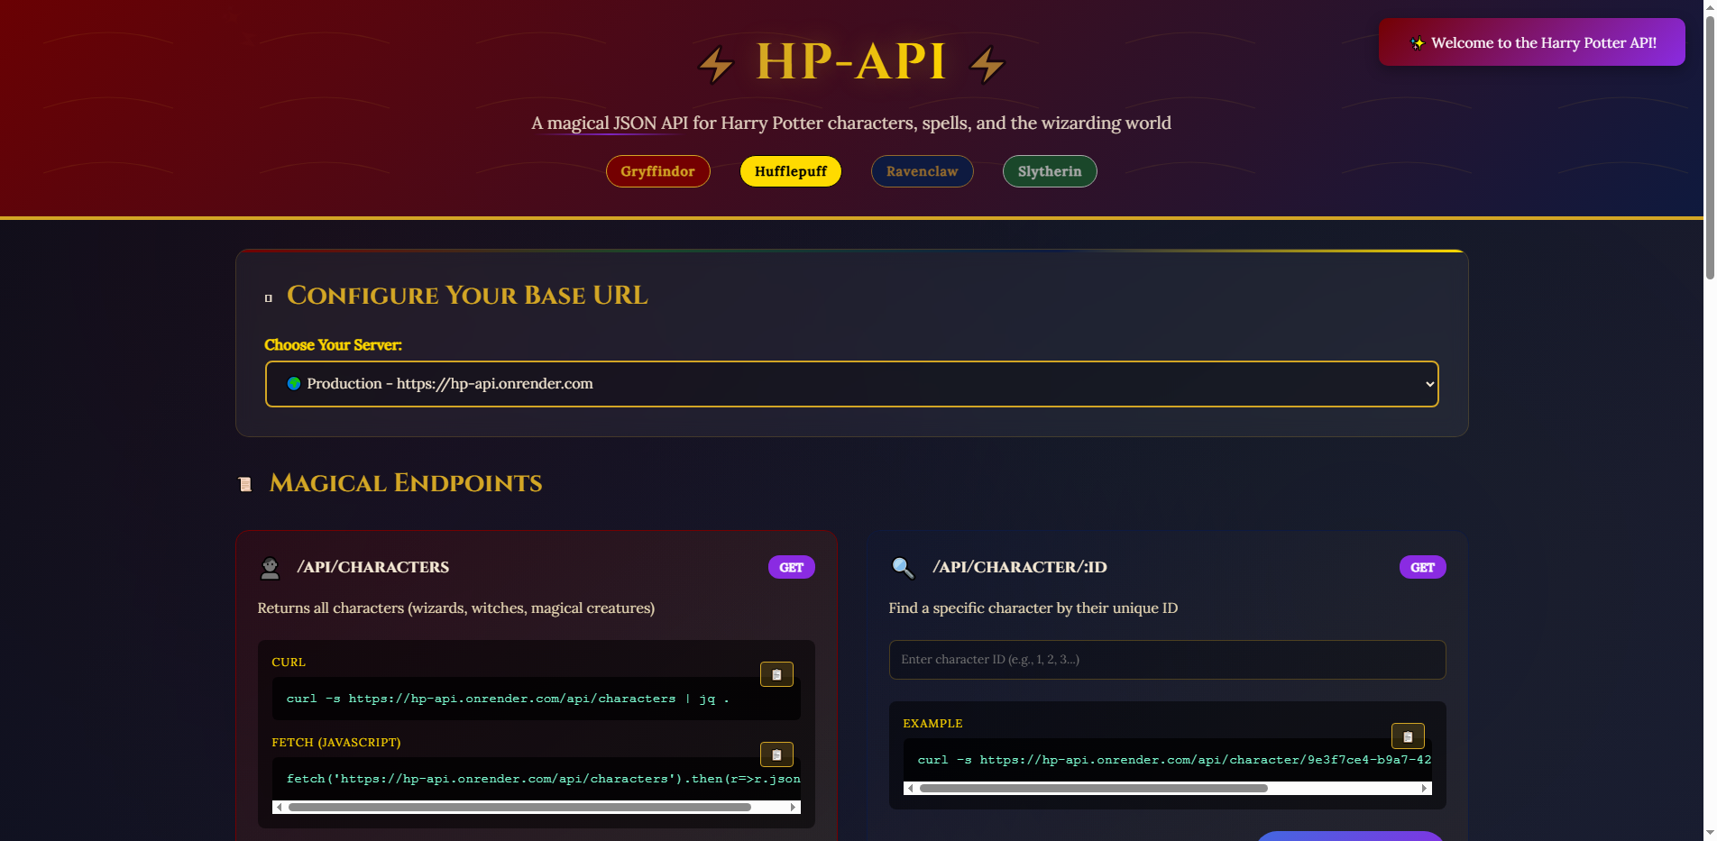Click the globe icon in the server selector
This screenshot has width=1717, height=841.
[292, 383]
